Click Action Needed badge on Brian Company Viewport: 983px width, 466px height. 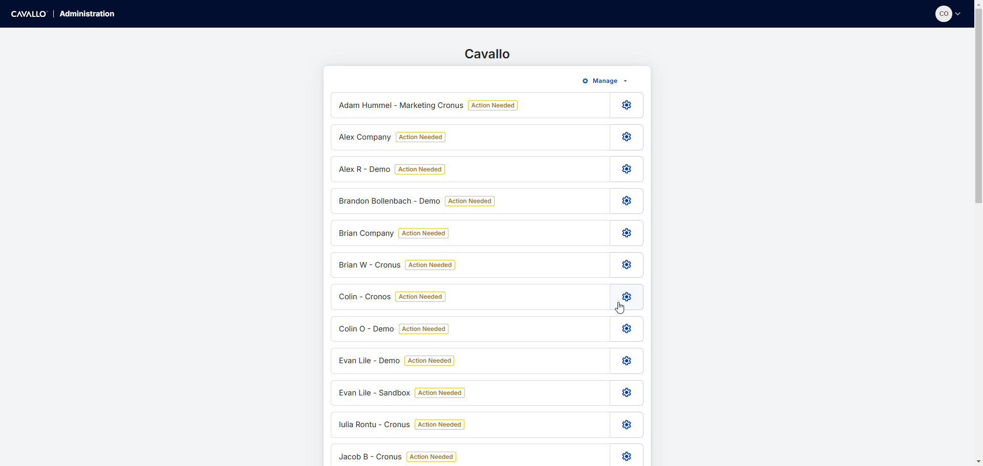tap(423, 233)
